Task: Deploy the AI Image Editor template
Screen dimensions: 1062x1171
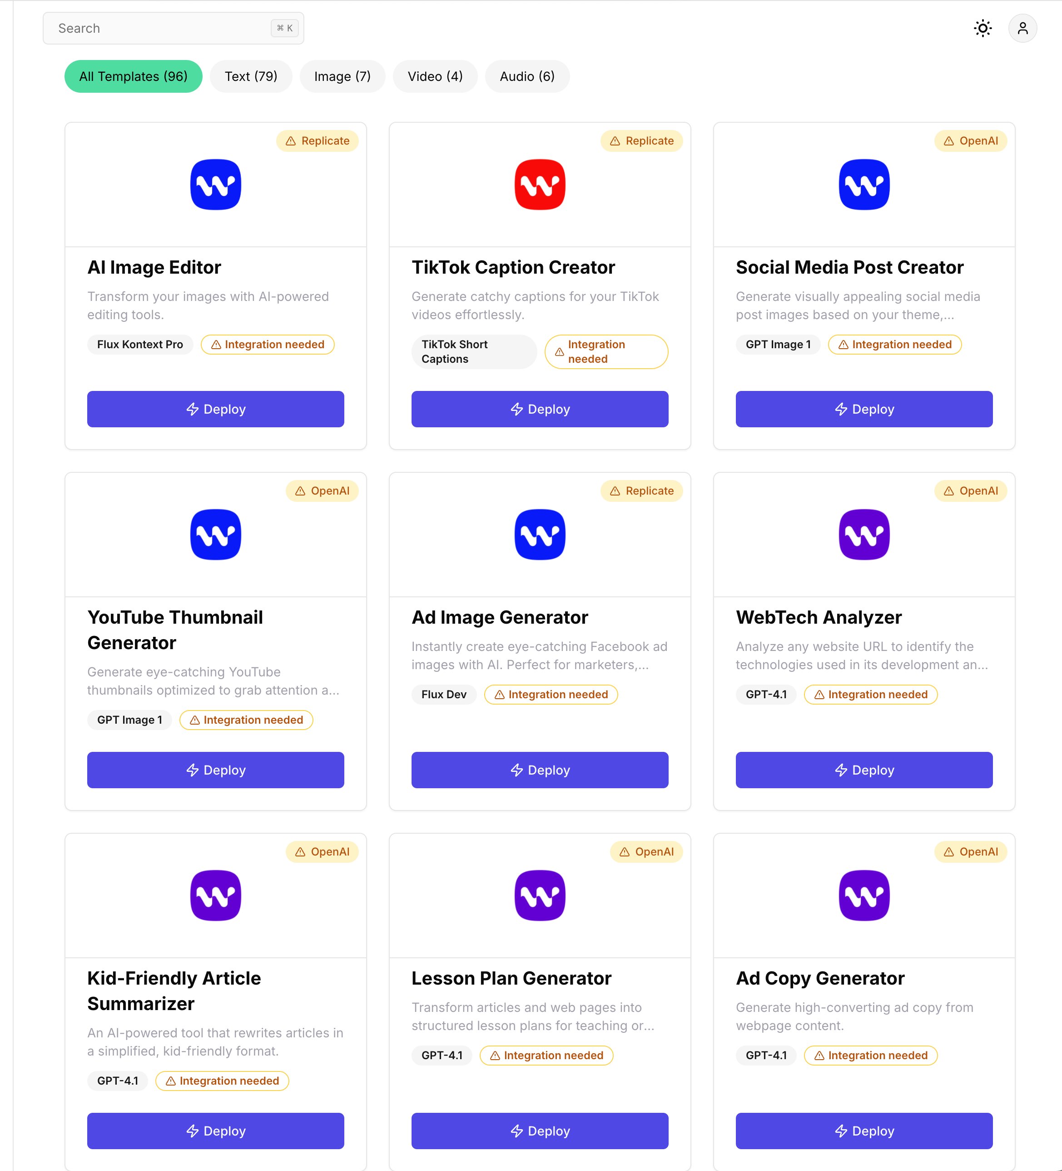Action: (x=215, y=409)
